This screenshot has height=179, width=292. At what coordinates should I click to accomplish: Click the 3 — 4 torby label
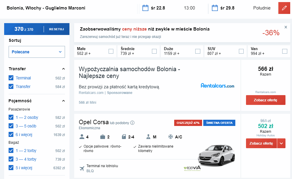point(26,159)
